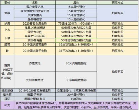Screen dimensions: 139x110
Task: Select the 虽然格陵布拉德宝珠 note text cell
Action: click(76, 105)
